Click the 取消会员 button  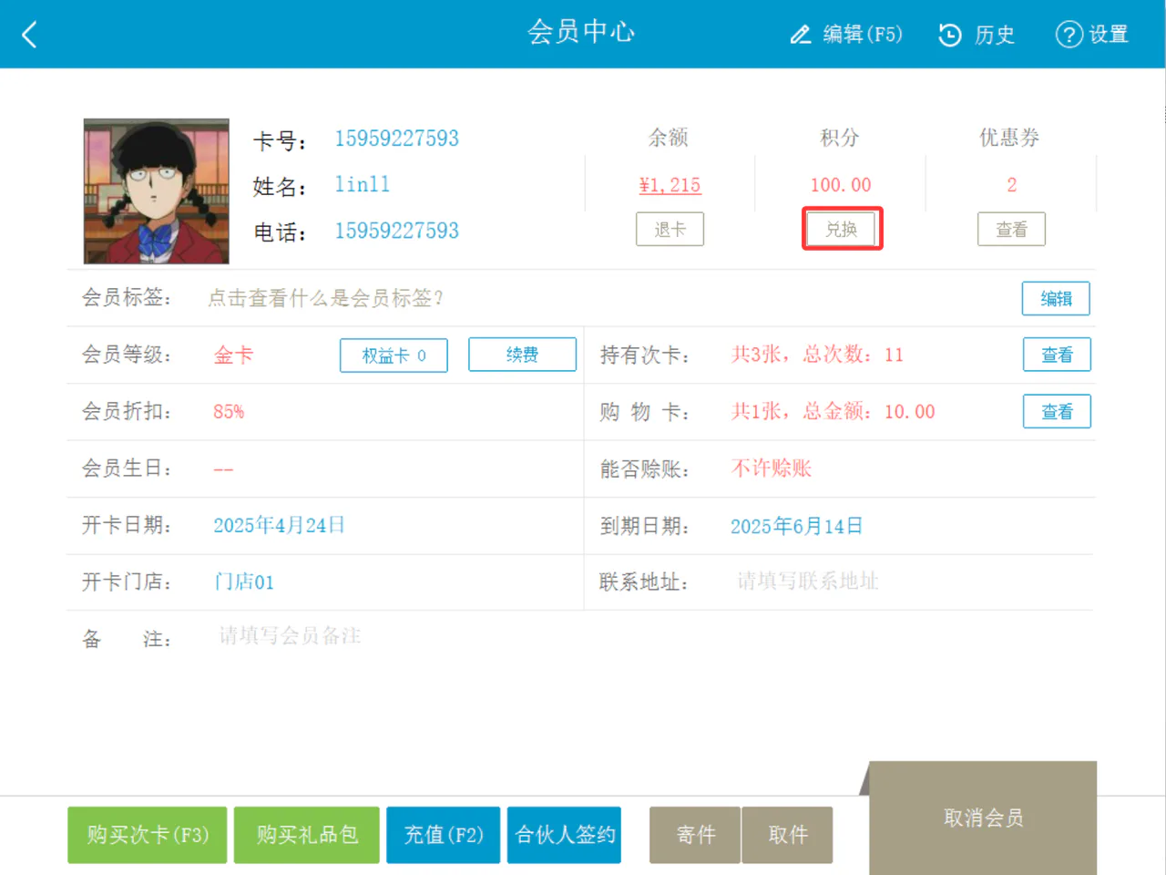(984, 818)
